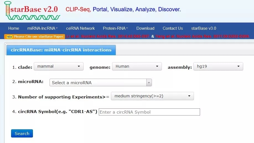Open the Download page
Viewport: 254px width, 143px height.
[x=145, y=28]
